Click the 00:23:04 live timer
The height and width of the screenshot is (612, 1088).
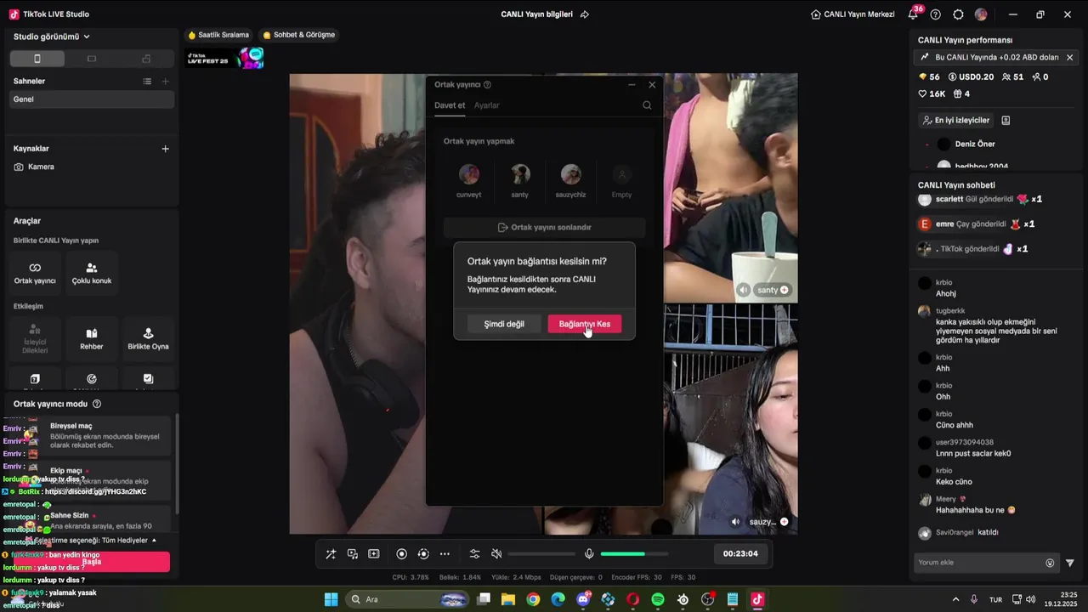pyautogui.click(x=740, y=554)
